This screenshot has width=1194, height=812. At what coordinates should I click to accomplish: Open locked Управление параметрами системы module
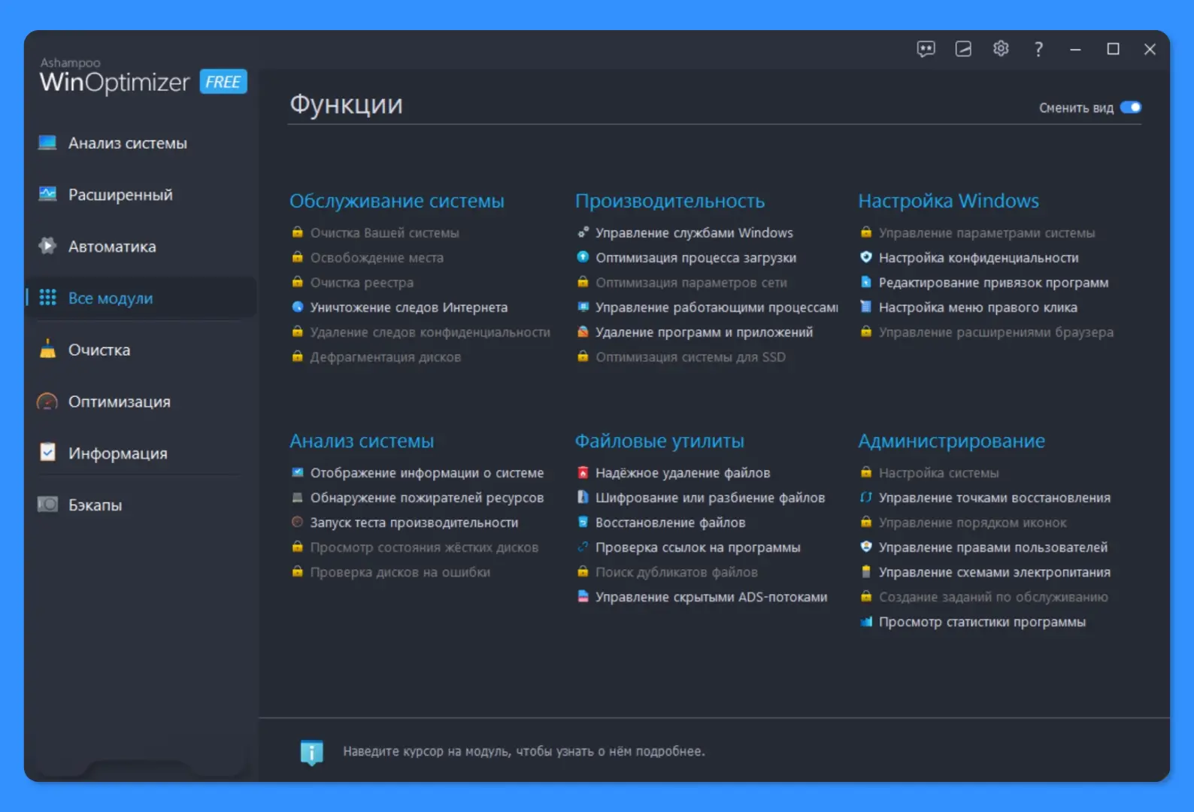(x=986, y=232)
